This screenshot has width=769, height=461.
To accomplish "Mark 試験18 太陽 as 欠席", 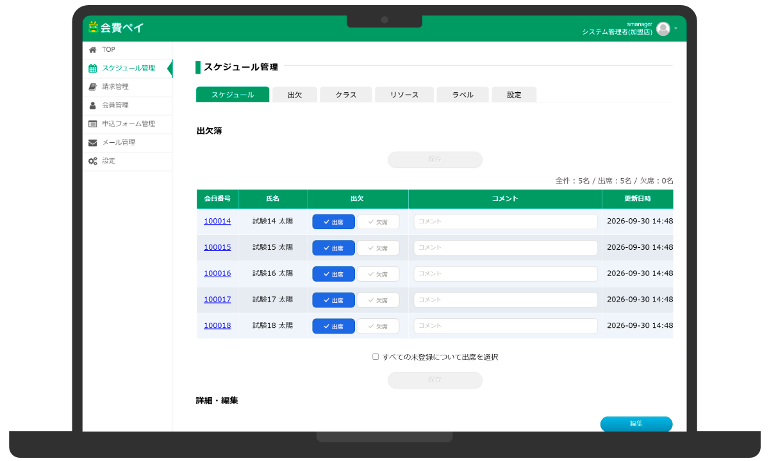I will coord(377,326).
